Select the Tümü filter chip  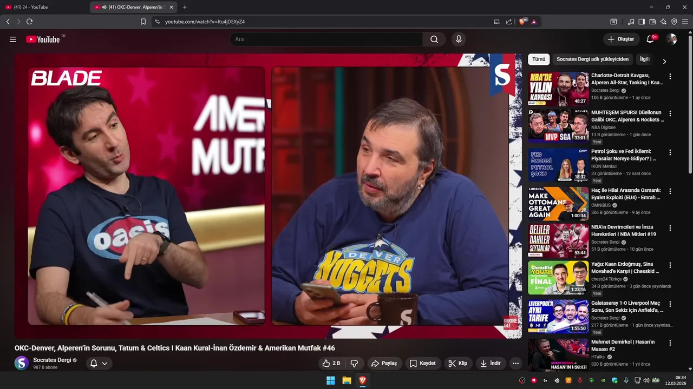pyautogui.click(x=539, y=59)
